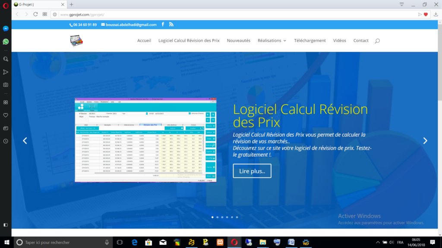The image size is (442, 248).
Task: Open the website search magnifier icon
Action: [x=377, y=41]
